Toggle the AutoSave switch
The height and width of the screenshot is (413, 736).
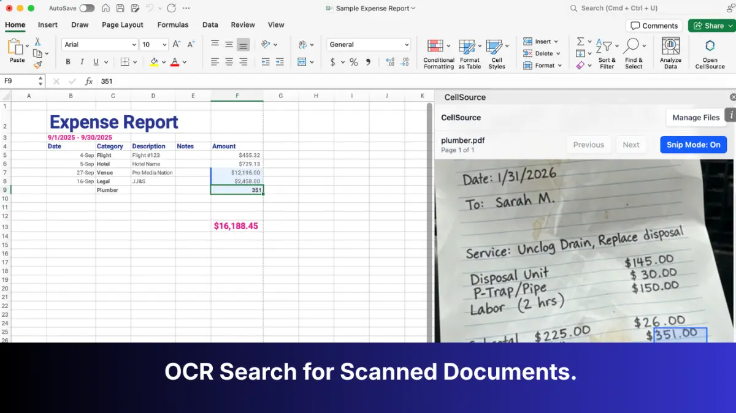click(87, 8)
